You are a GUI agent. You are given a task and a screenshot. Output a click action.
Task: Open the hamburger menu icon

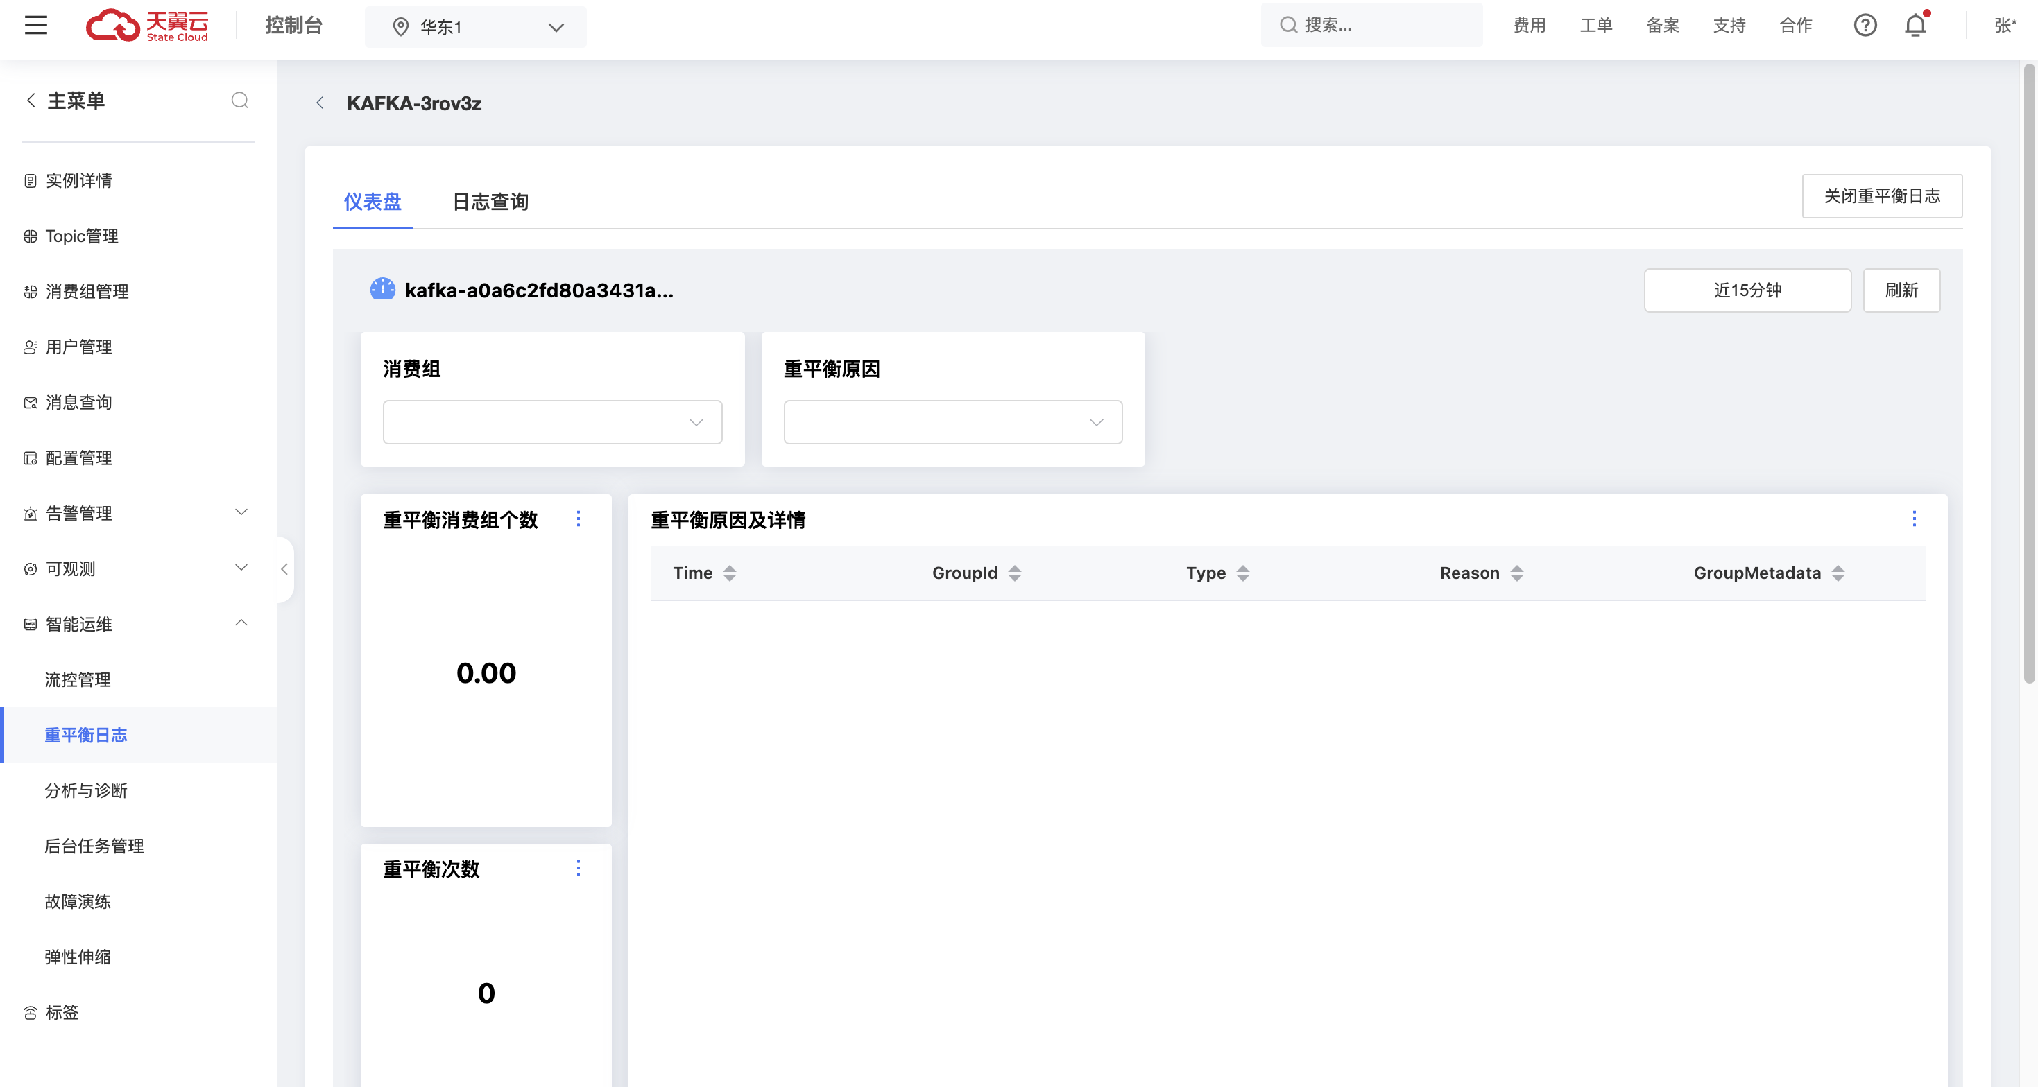pyautogui.click(x=35, y=25)
